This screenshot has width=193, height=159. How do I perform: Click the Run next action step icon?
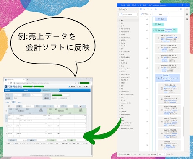coord(151,9)
